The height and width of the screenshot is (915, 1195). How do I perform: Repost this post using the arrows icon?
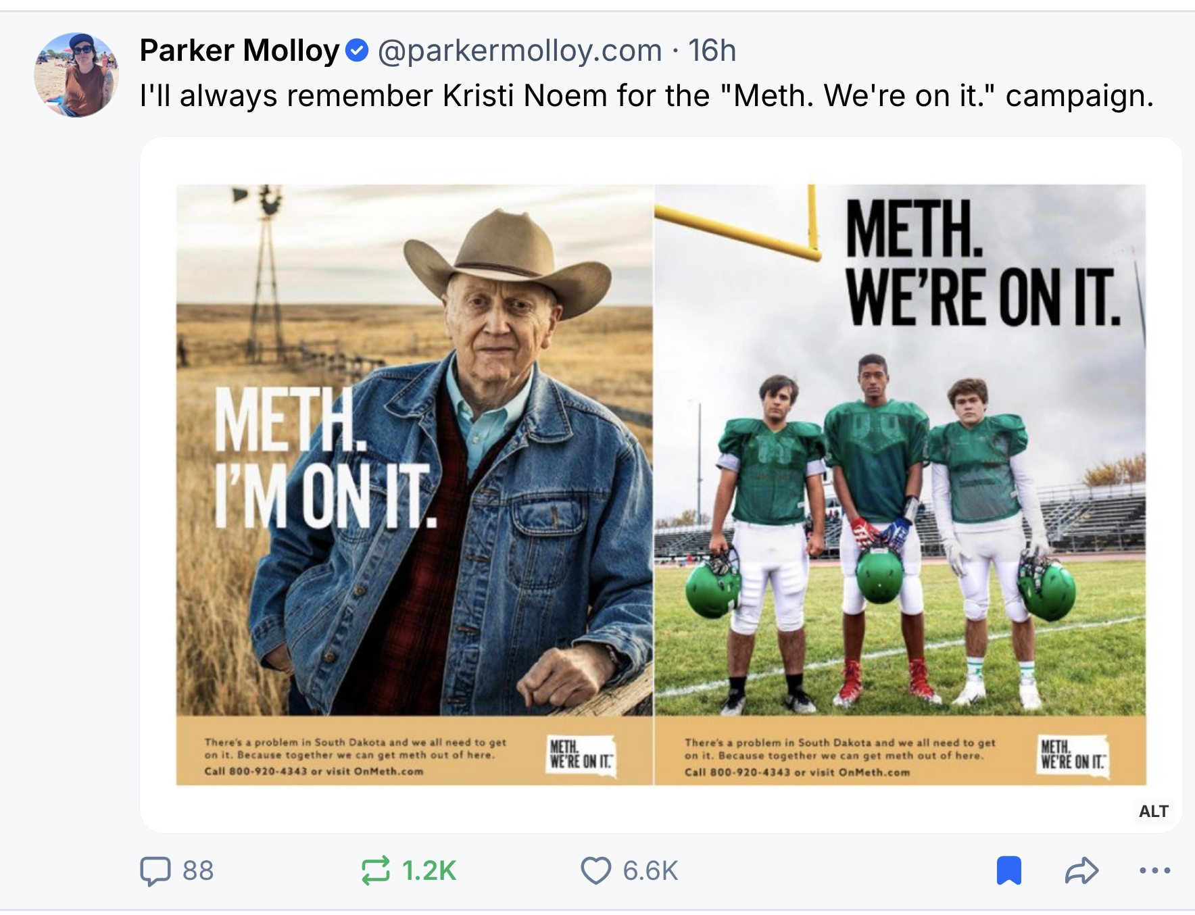[376, 870]
